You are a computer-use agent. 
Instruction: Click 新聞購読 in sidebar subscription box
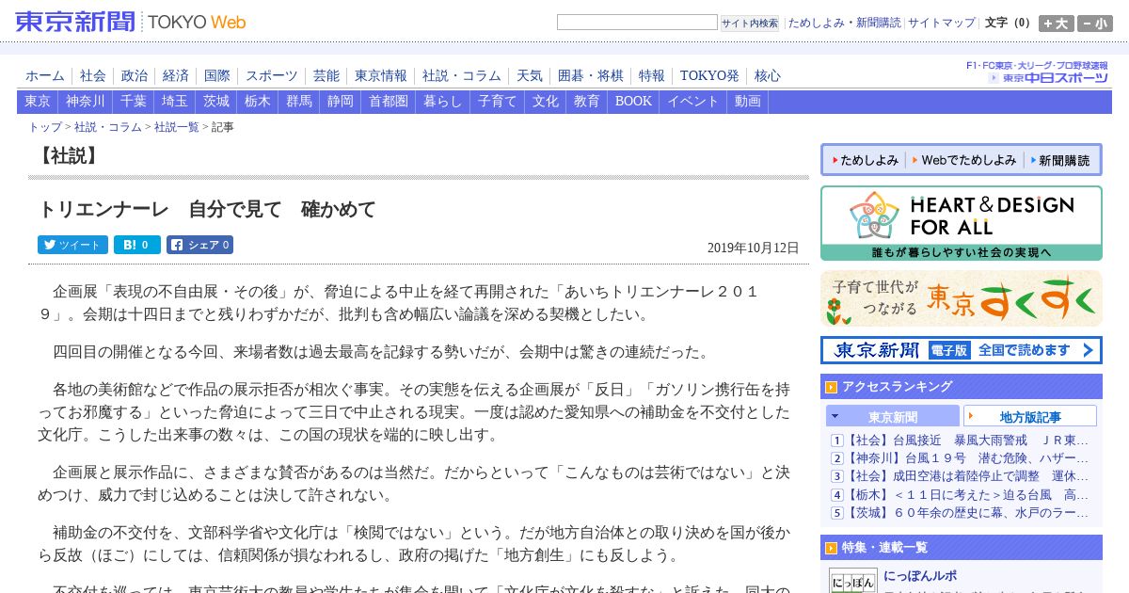[1061, 160]
